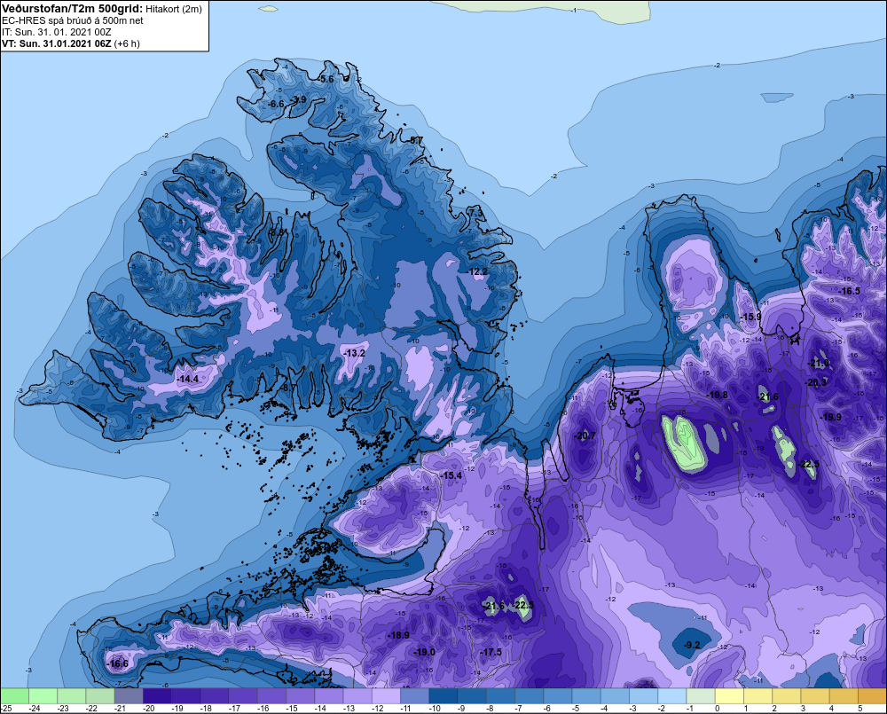Click the pale yellow legend swatch above 0

[x=729, y=695]
